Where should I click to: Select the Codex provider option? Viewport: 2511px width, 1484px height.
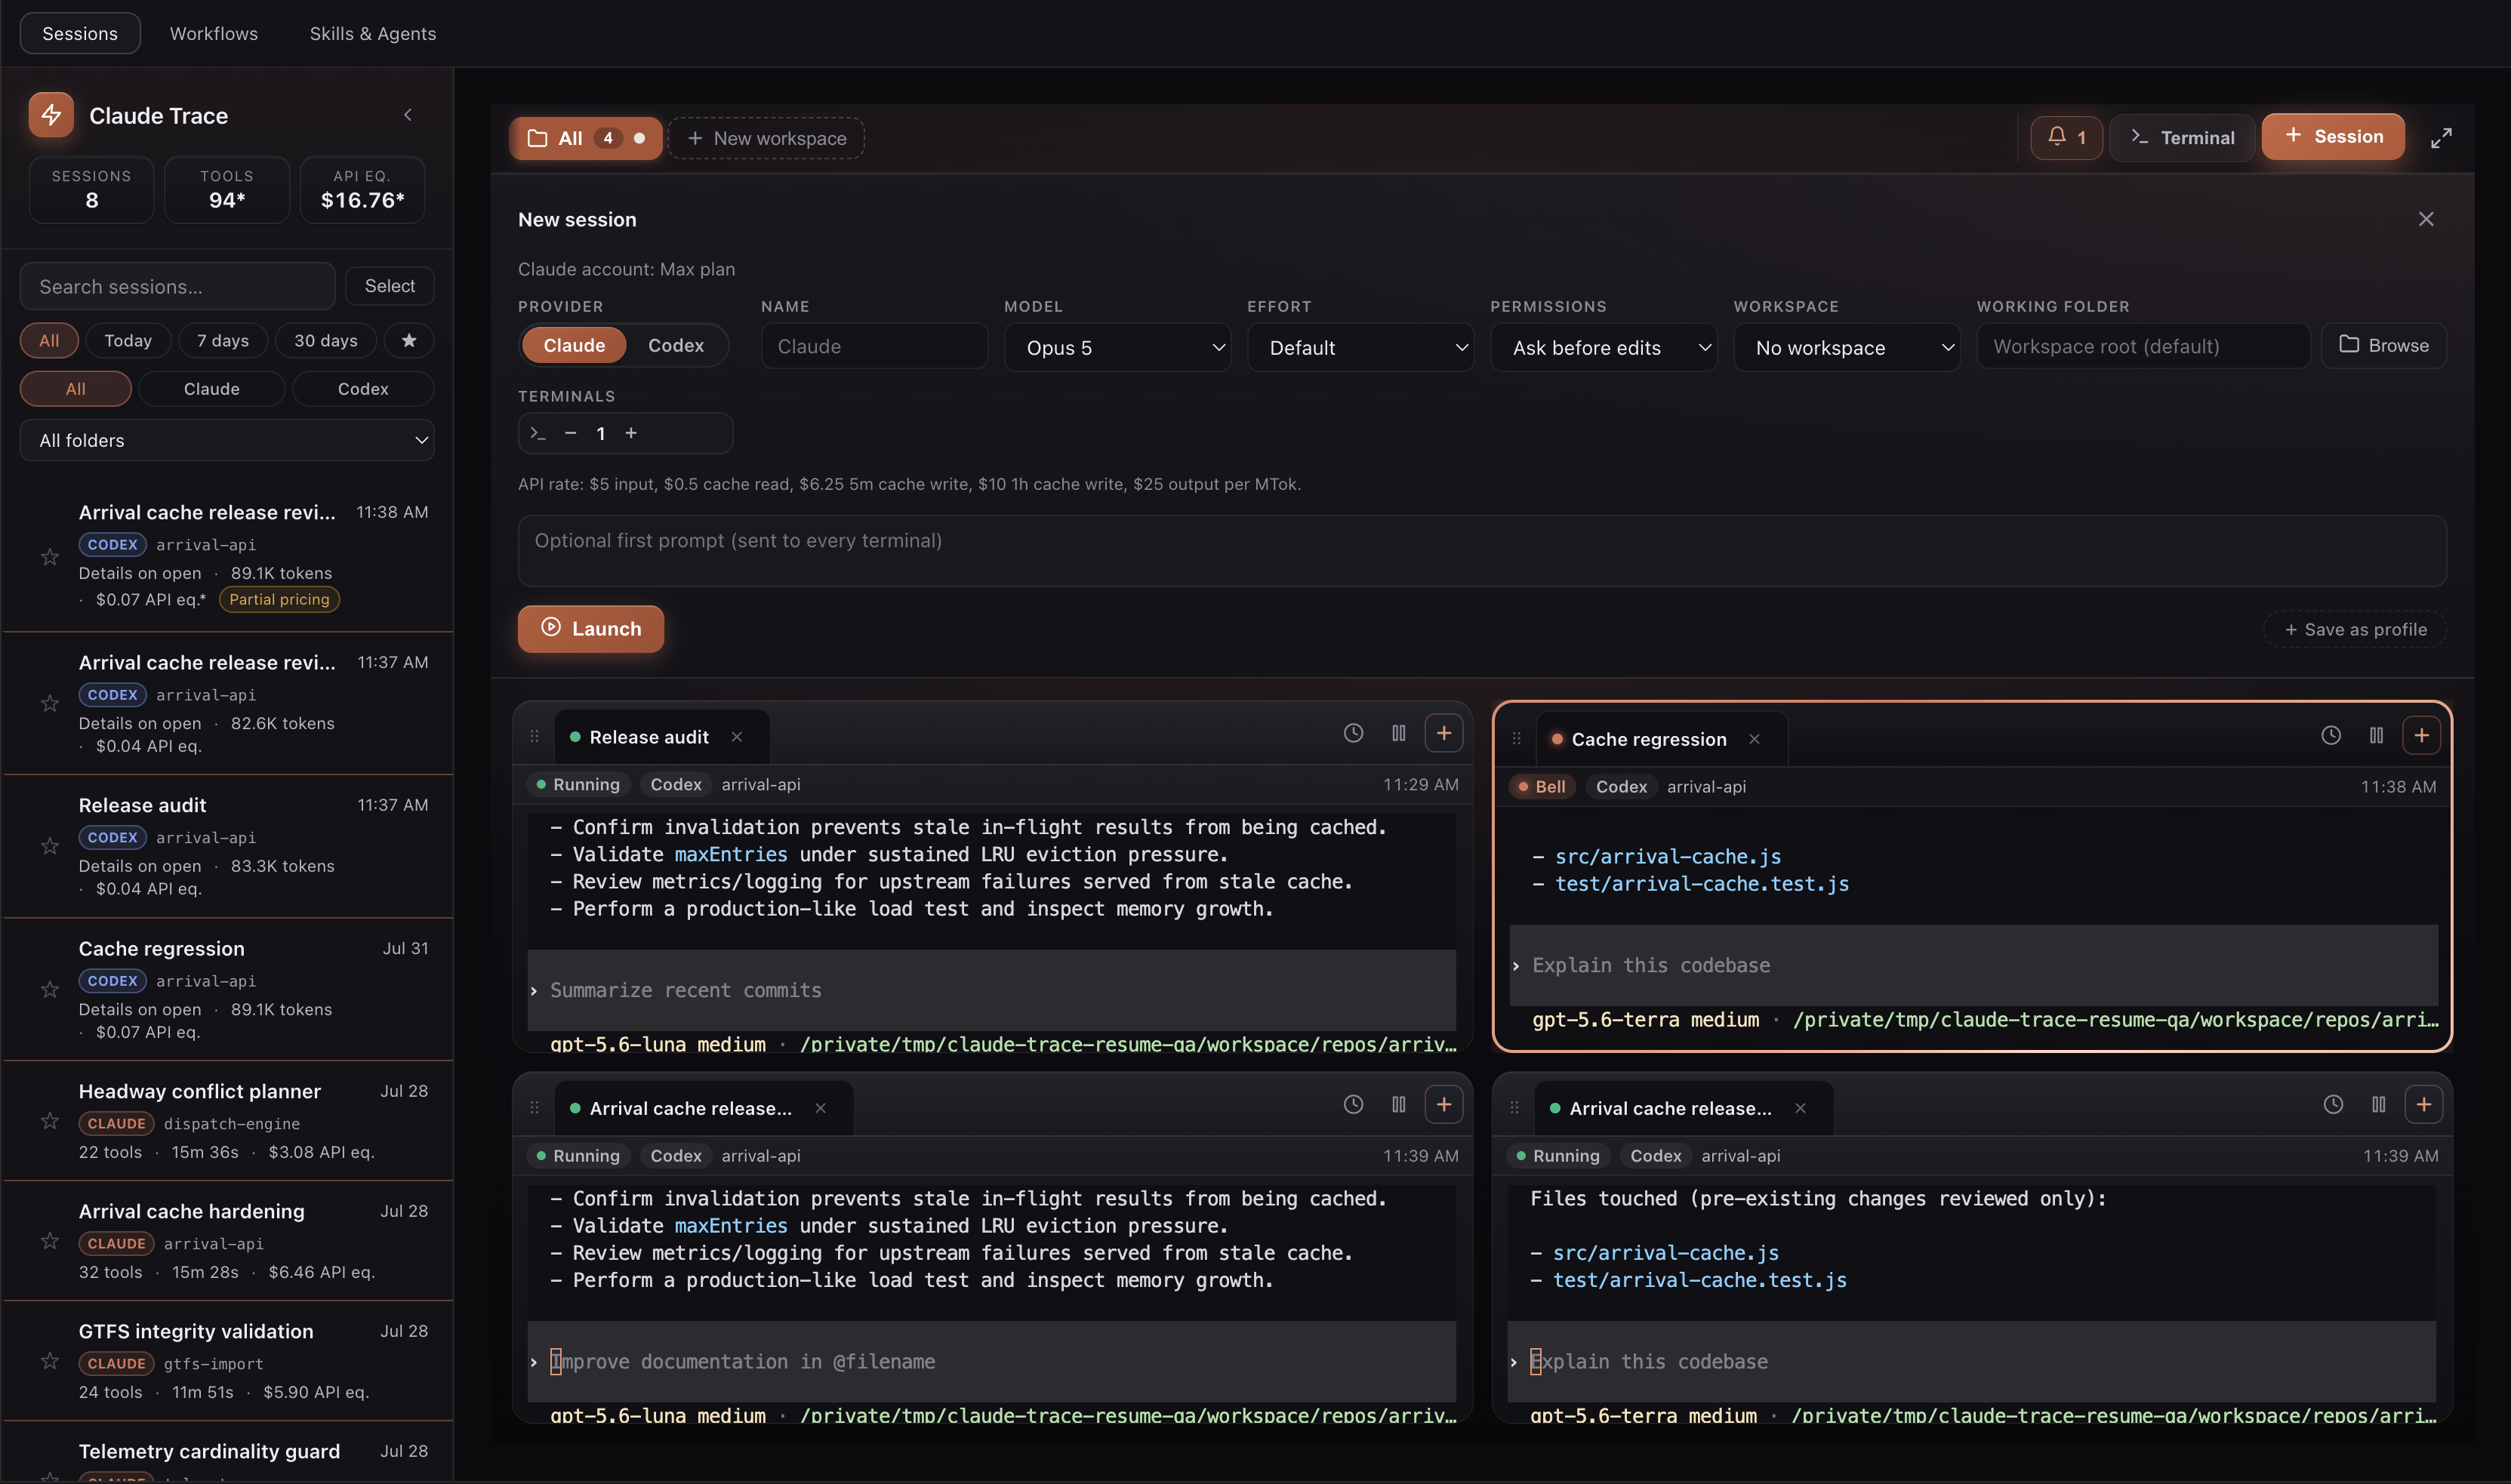tap(676, 345)
